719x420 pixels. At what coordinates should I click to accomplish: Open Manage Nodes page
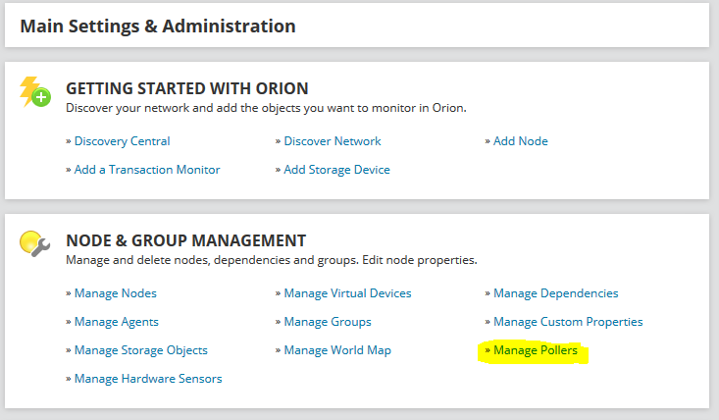click(116, 293)
